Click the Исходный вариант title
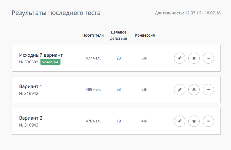Screen dimensions: 231x150 [41, 55]
